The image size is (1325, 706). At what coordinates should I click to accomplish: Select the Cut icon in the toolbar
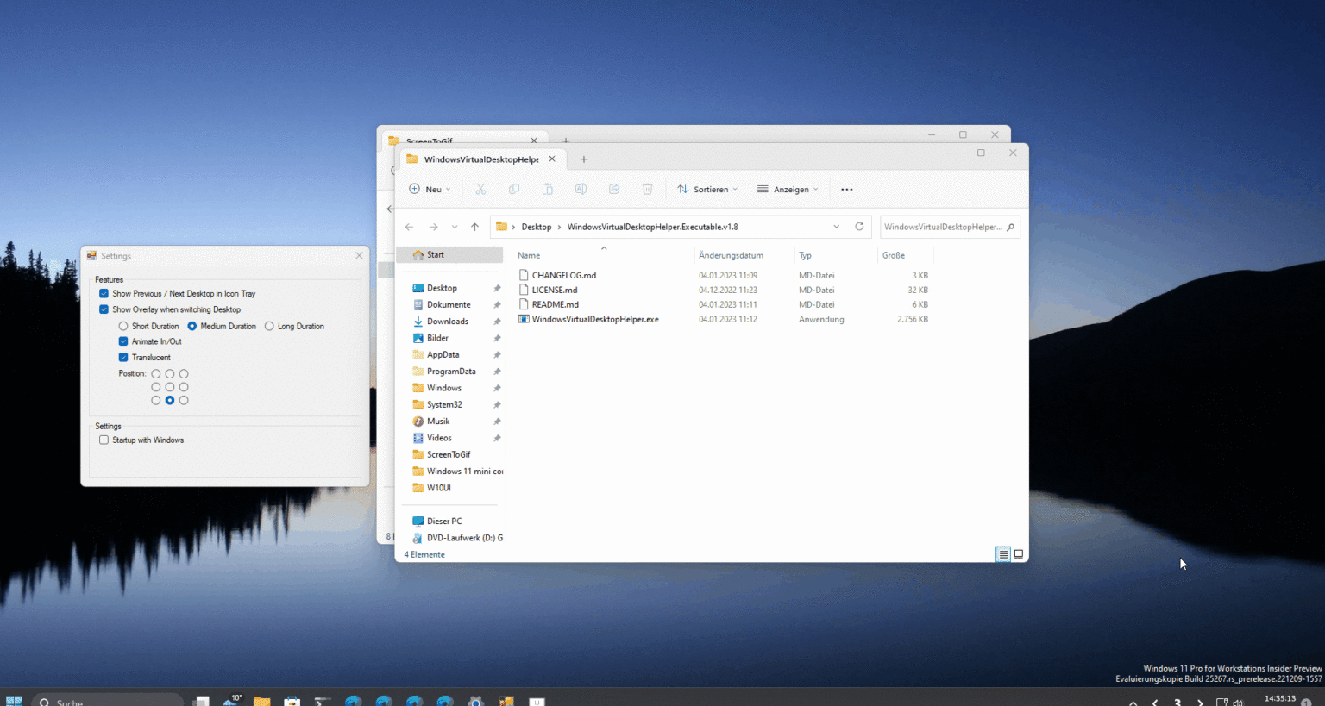pyautogui.click(x=480, y=189)
